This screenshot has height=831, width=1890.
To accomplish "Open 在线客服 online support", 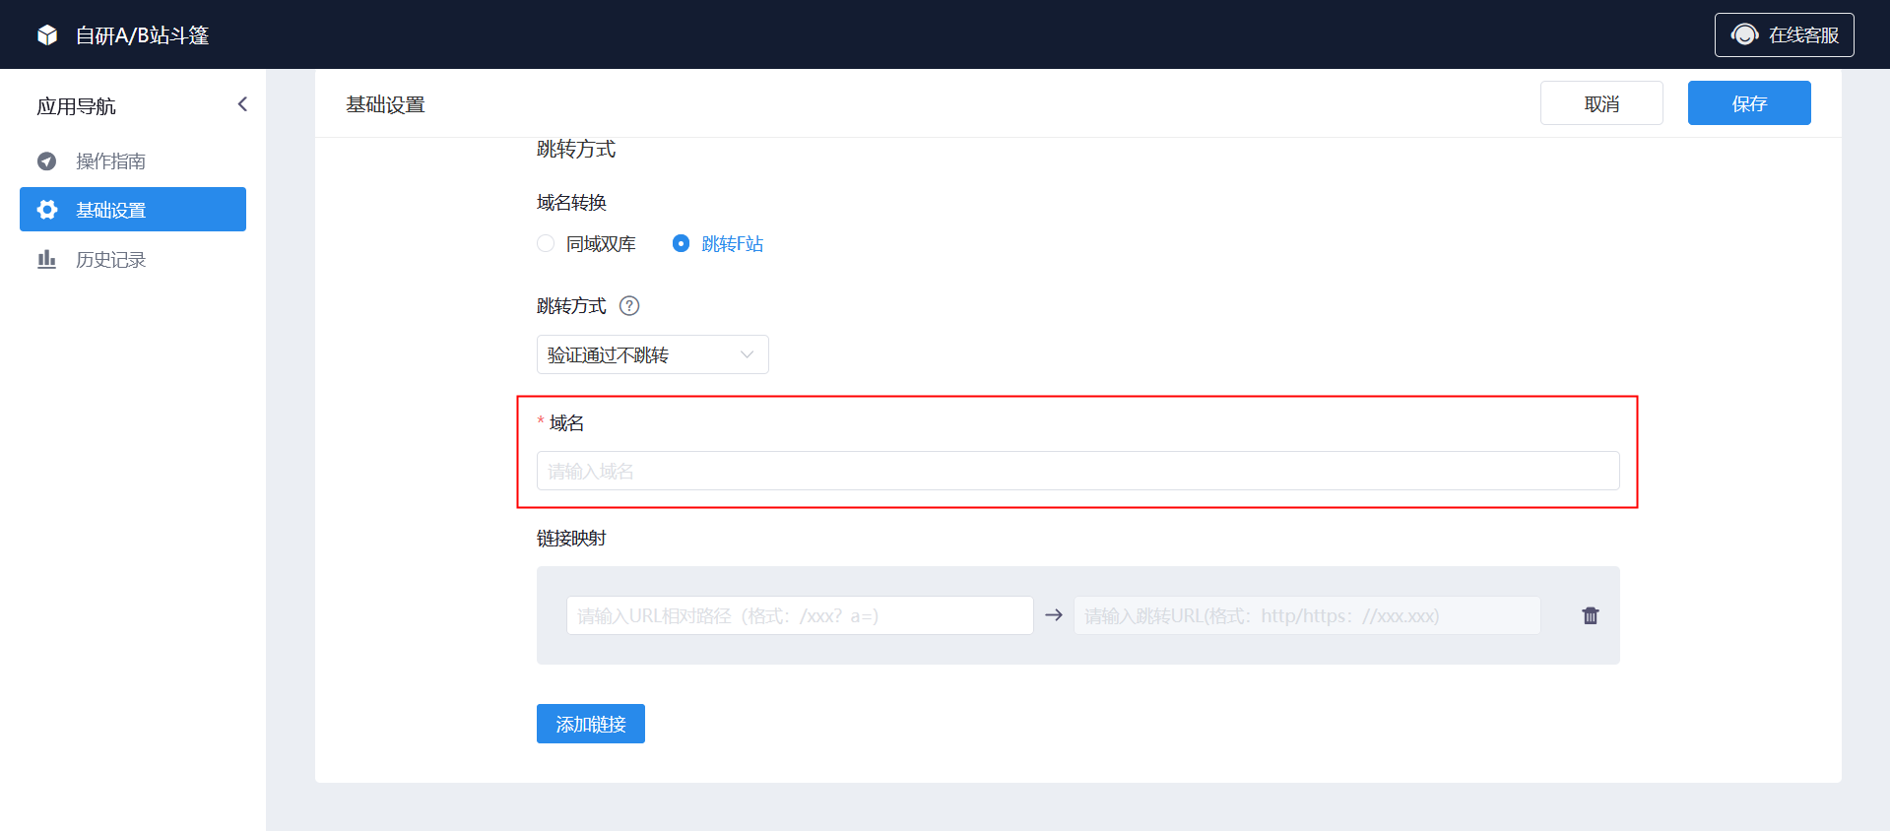I will (x=1784, y=35).
